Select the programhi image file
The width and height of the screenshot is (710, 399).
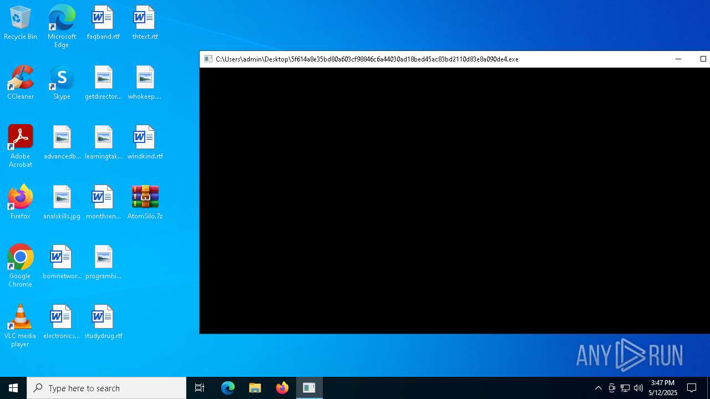103,263
